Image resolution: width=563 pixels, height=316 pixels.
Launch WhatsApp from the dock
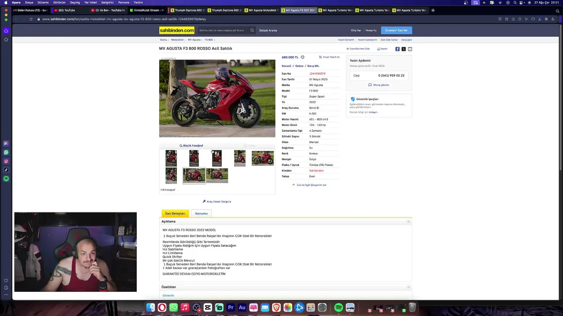(x=173, y=308)
